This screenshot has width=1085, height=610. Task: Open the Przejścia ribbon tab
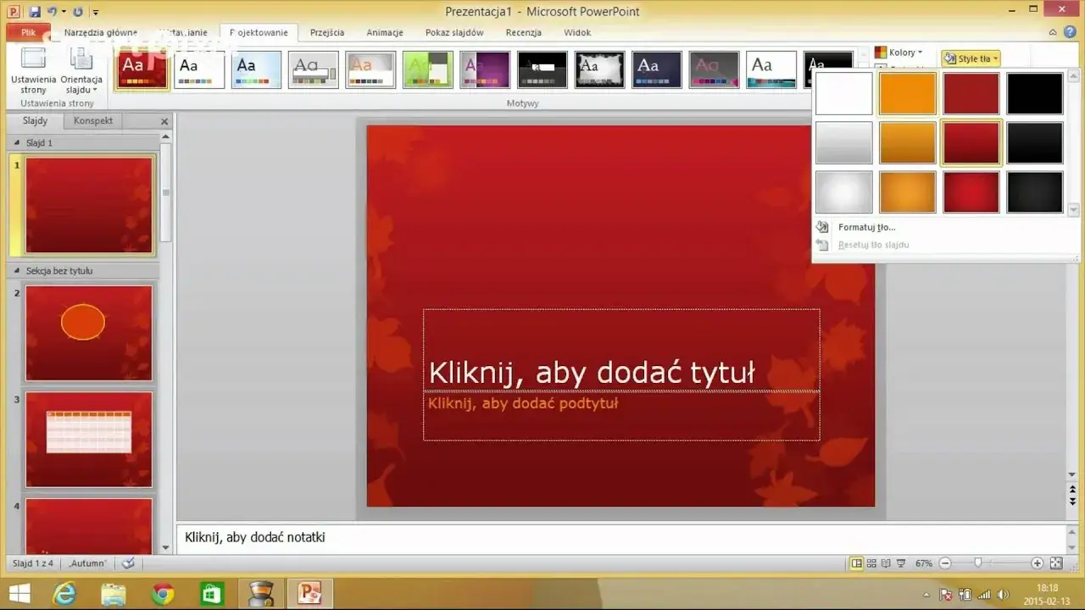click(x=326, y=32)
